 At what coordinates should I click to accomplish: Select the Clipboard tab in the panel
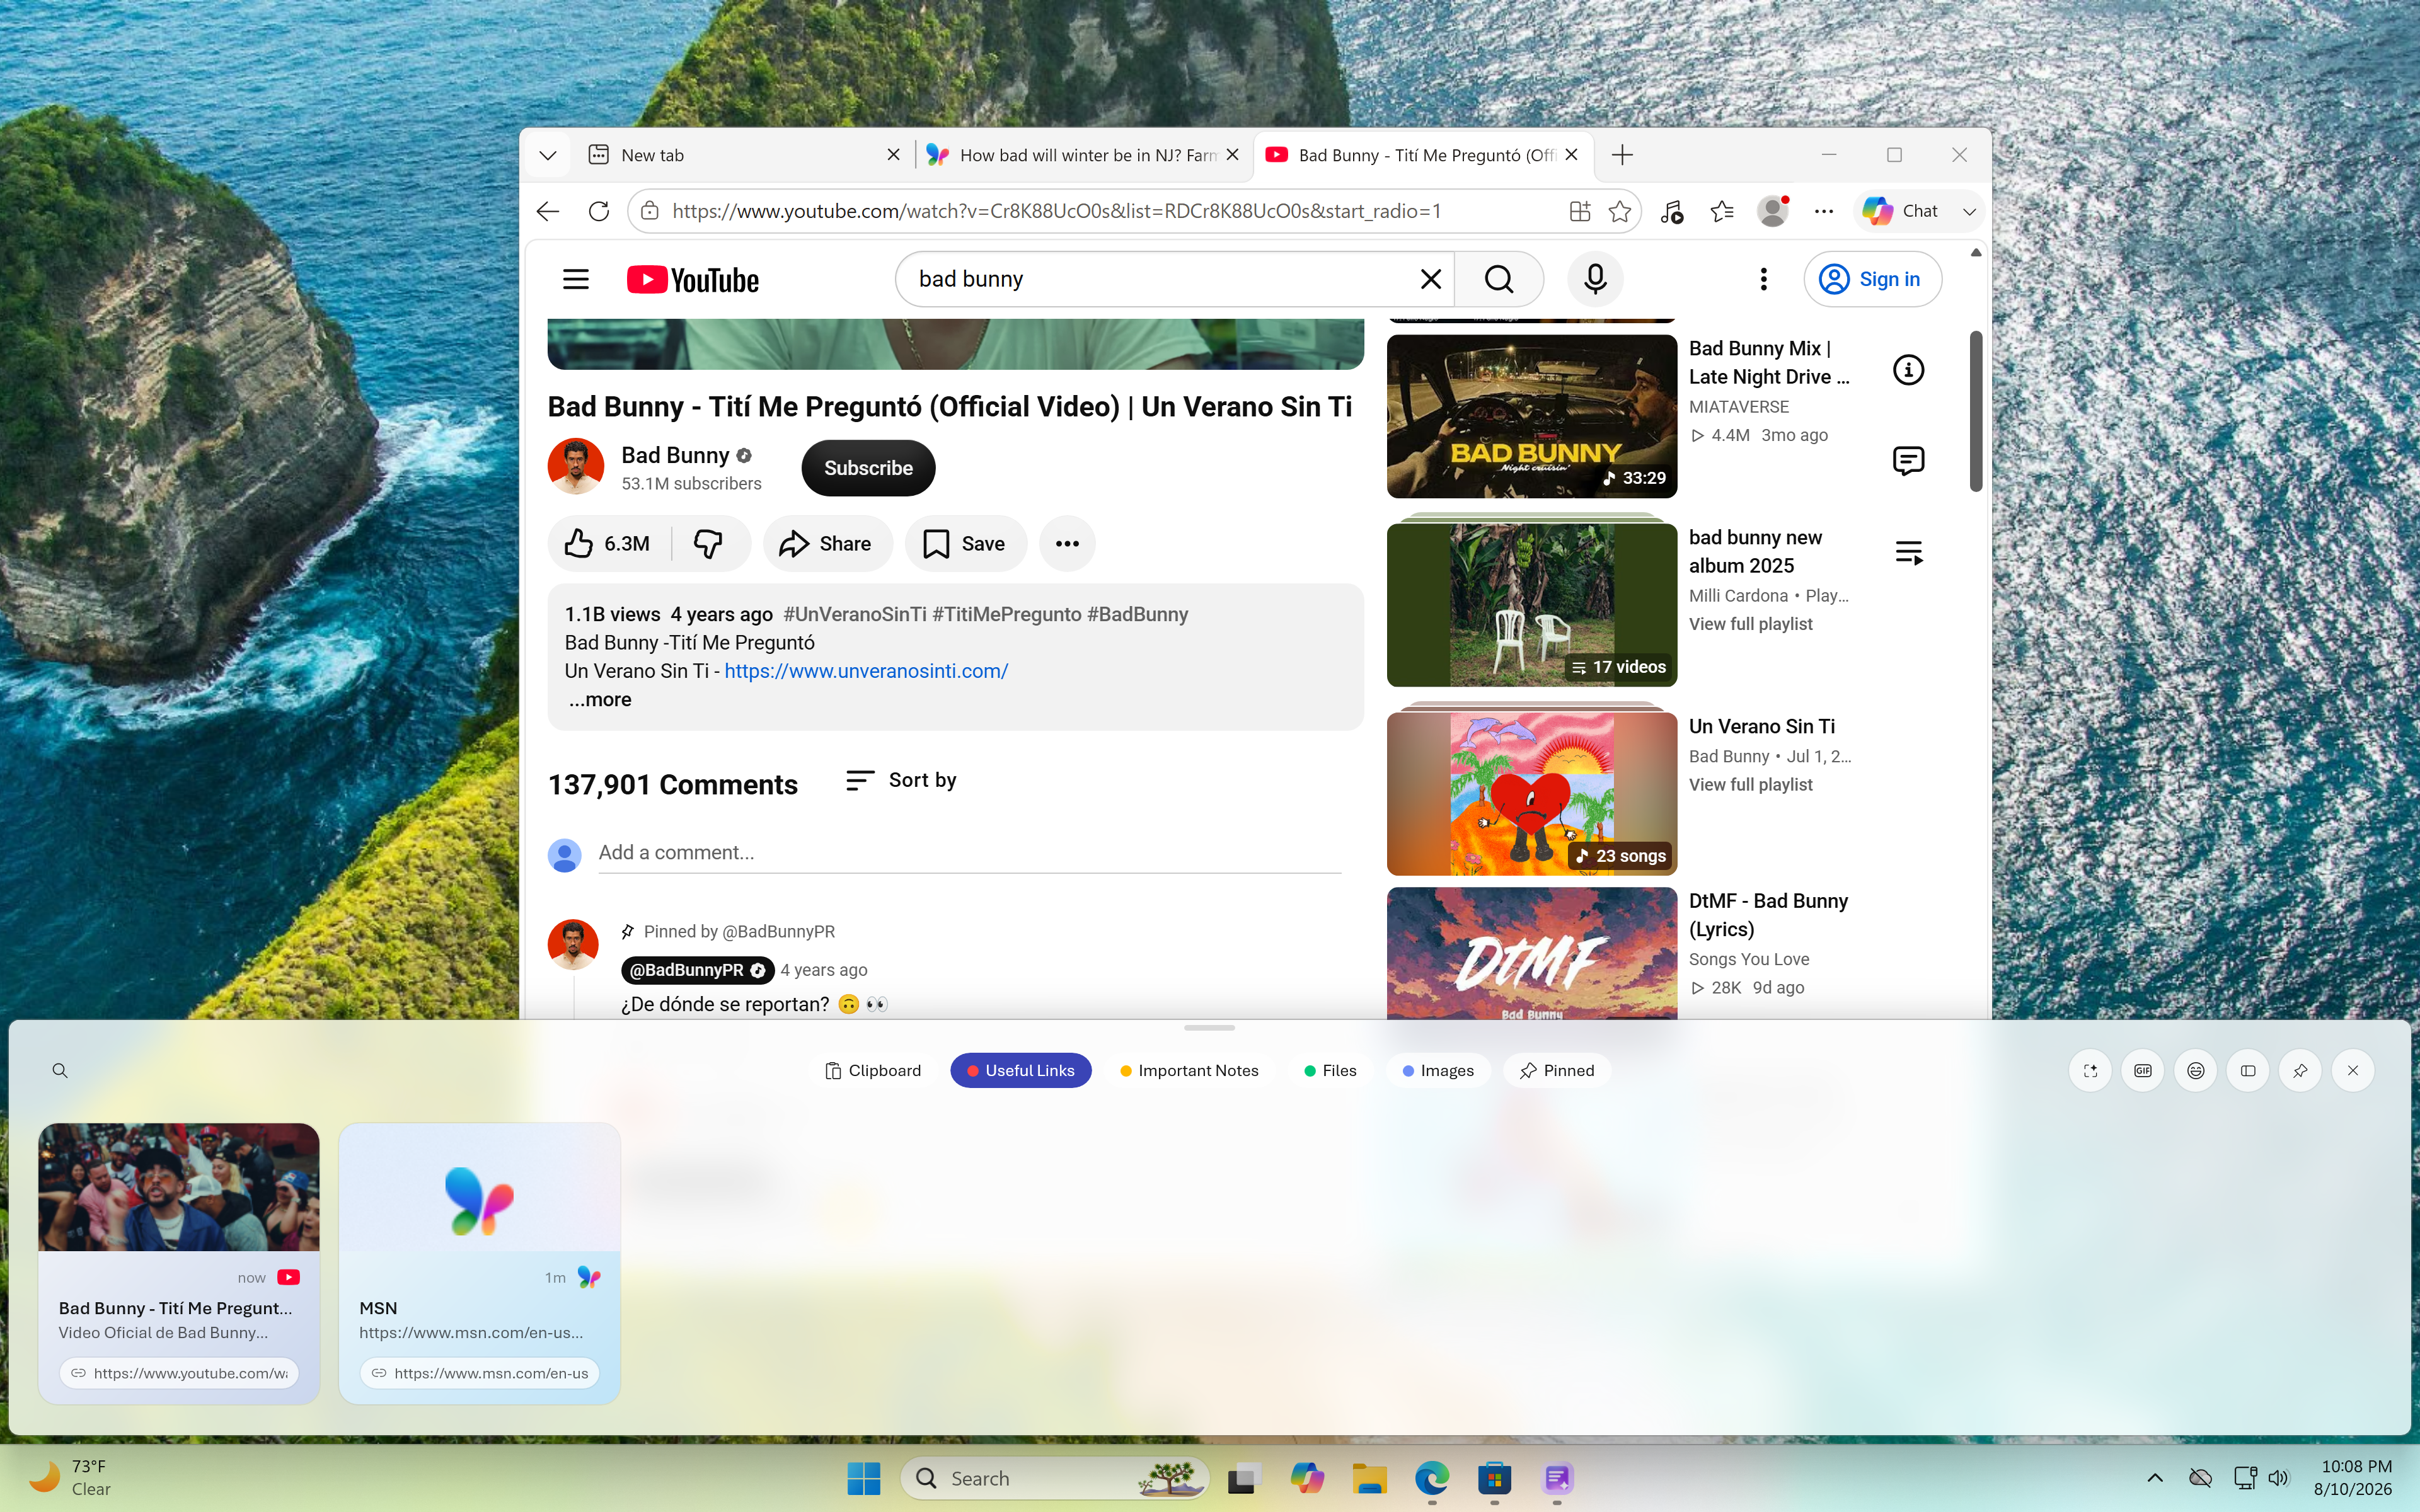(x=873, y=1071)
